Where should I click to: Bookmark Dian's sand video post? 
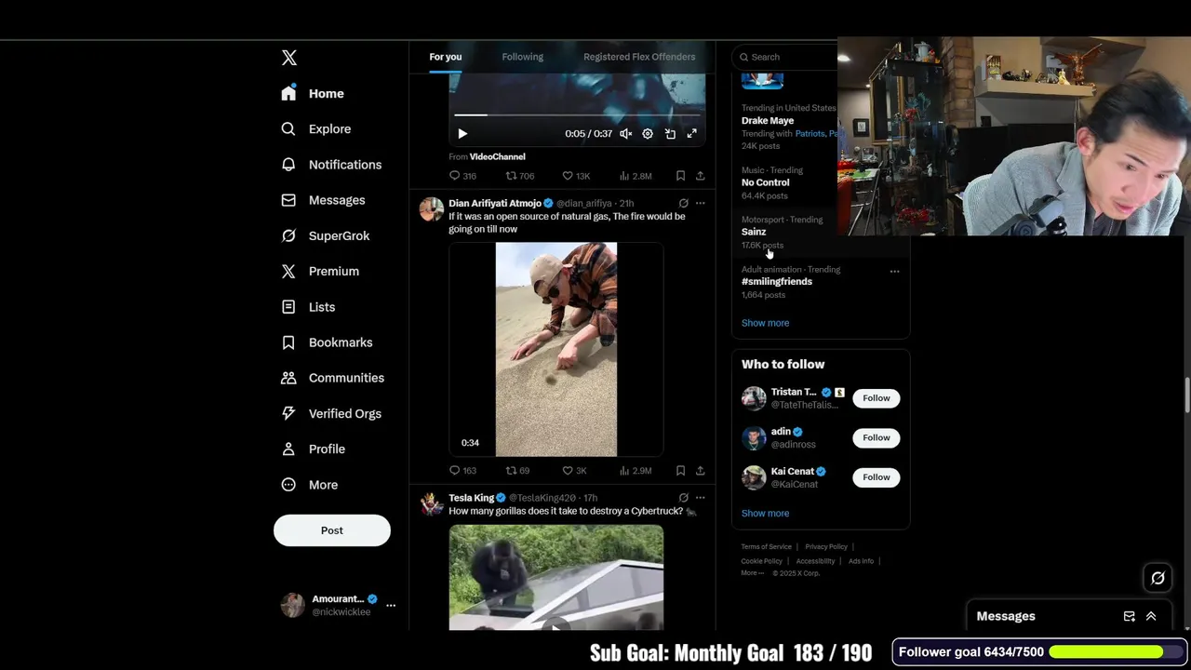[x=680, y=471]
